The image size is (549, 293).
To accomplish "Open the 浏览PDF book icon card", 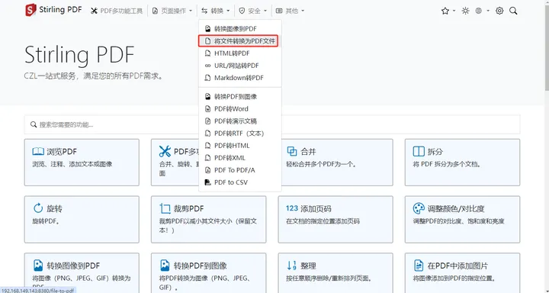I will pos(82,163).
